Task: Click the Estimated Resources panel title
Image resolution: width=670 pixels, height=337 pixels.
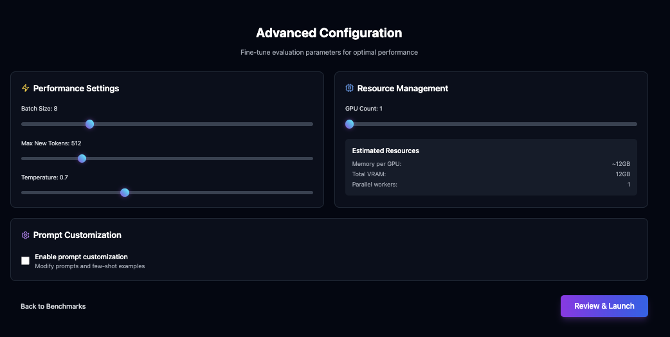Action: click(x=385, y=150)
